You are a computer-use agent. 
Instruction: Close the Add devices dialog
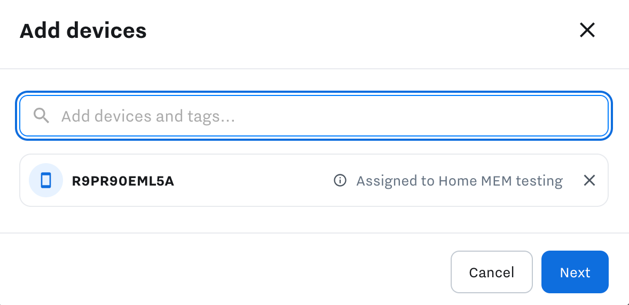[587, 30]
